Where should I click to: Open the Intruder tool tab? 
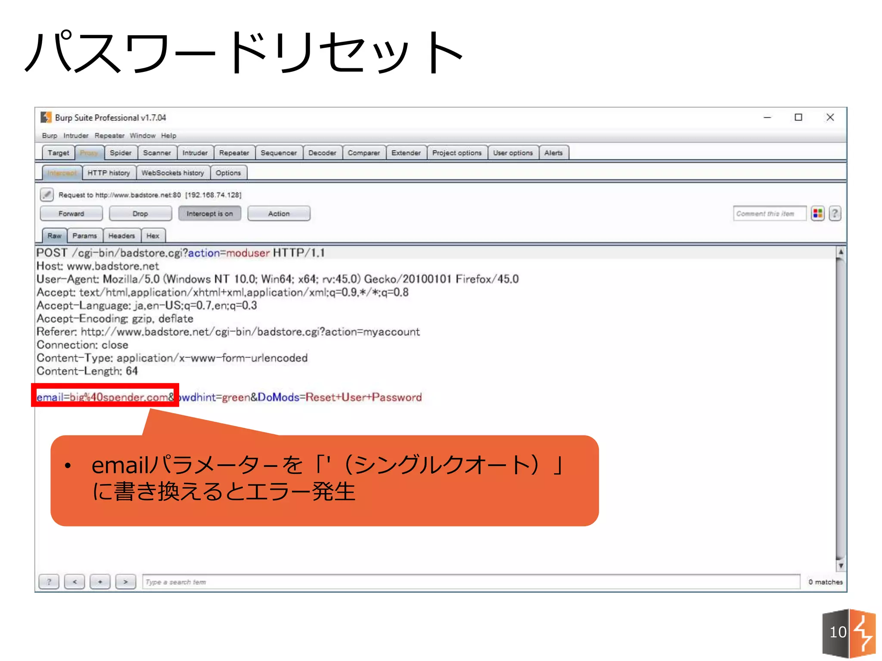click(x=195, y=153)
